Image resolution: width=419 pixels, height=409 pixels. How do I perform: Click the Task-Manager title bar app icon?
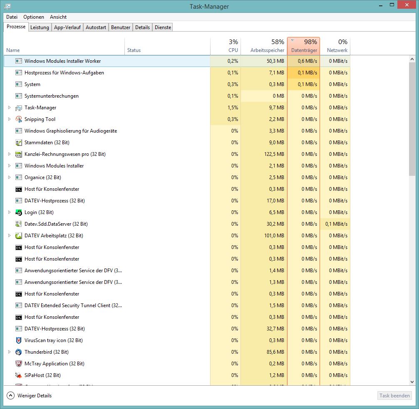click(x=7, y=6)
